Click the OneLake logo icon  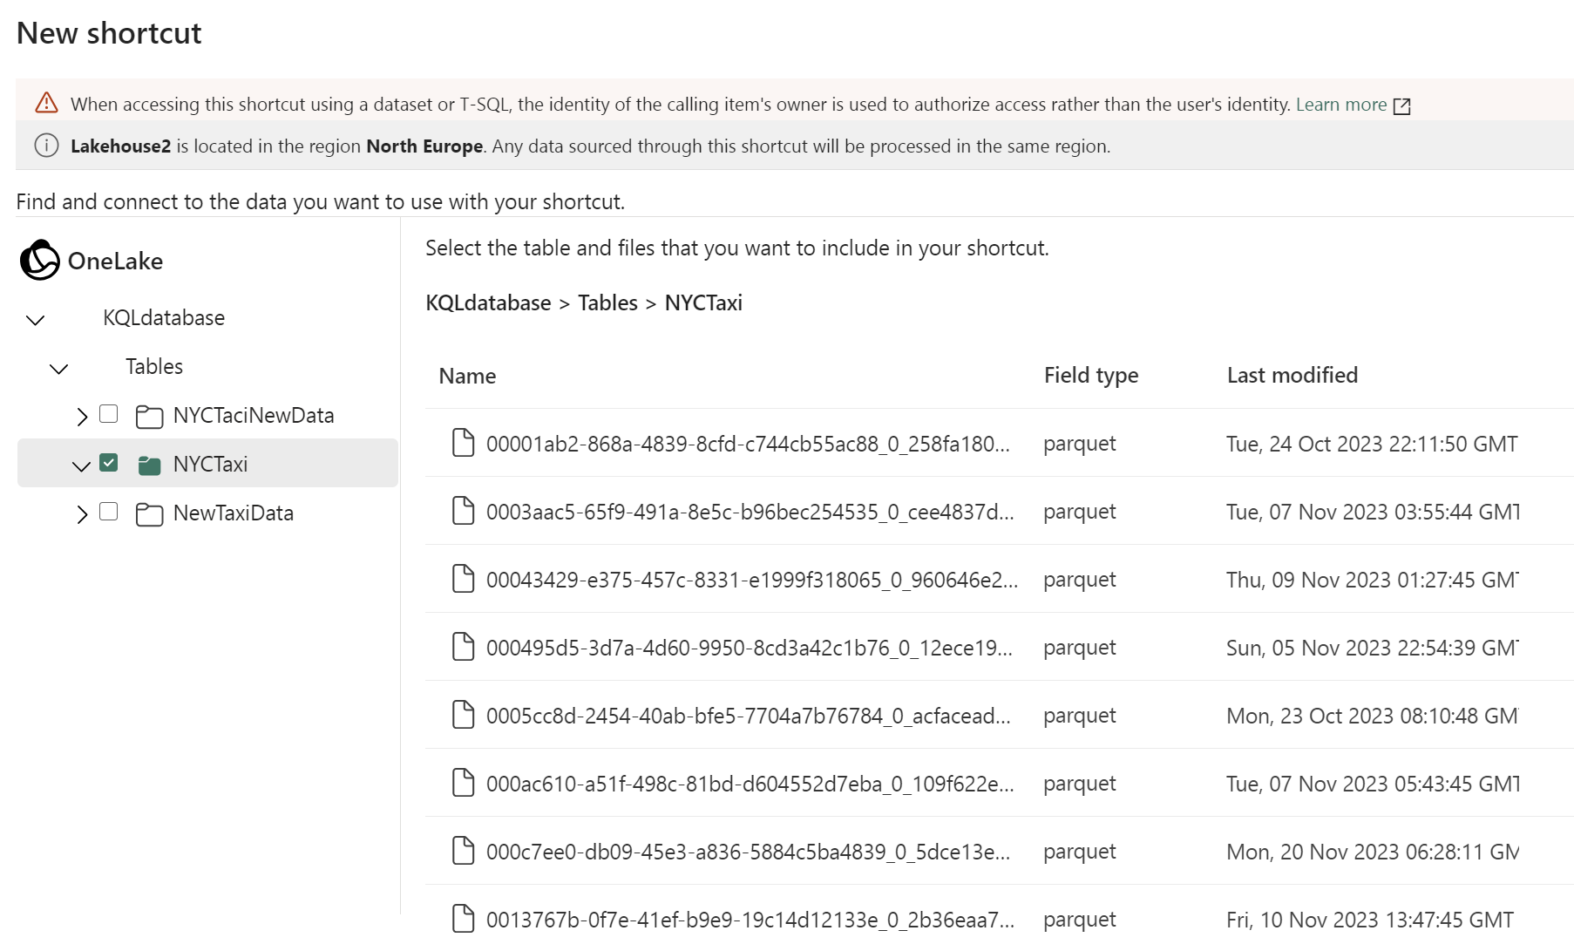[40, 260]
